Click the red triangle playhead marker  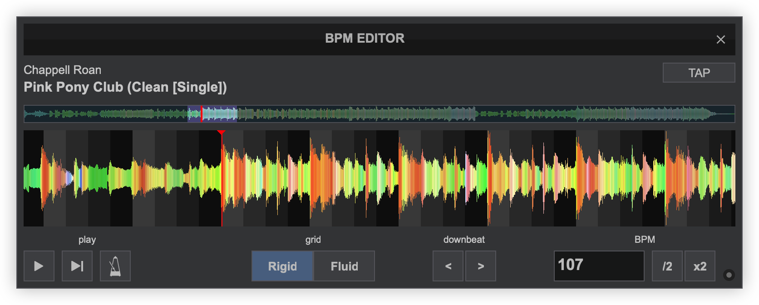[x=221, y=133]
